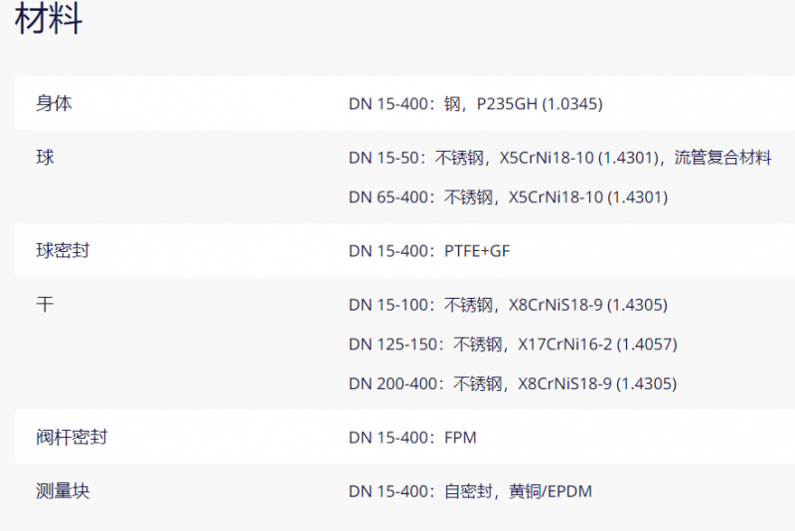Image resolution: width=795 pixels, height=531 pixels.
Task: Click the white 身体 table row background
Action: pyautogui.click(x=404, y=103)
